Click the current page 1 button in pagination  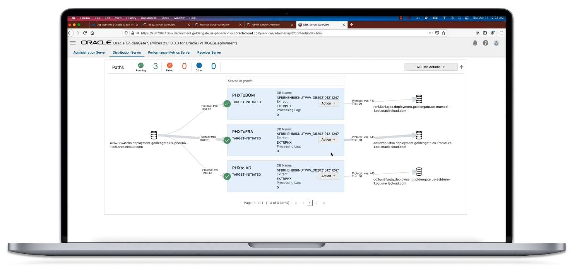coord(310,203)
